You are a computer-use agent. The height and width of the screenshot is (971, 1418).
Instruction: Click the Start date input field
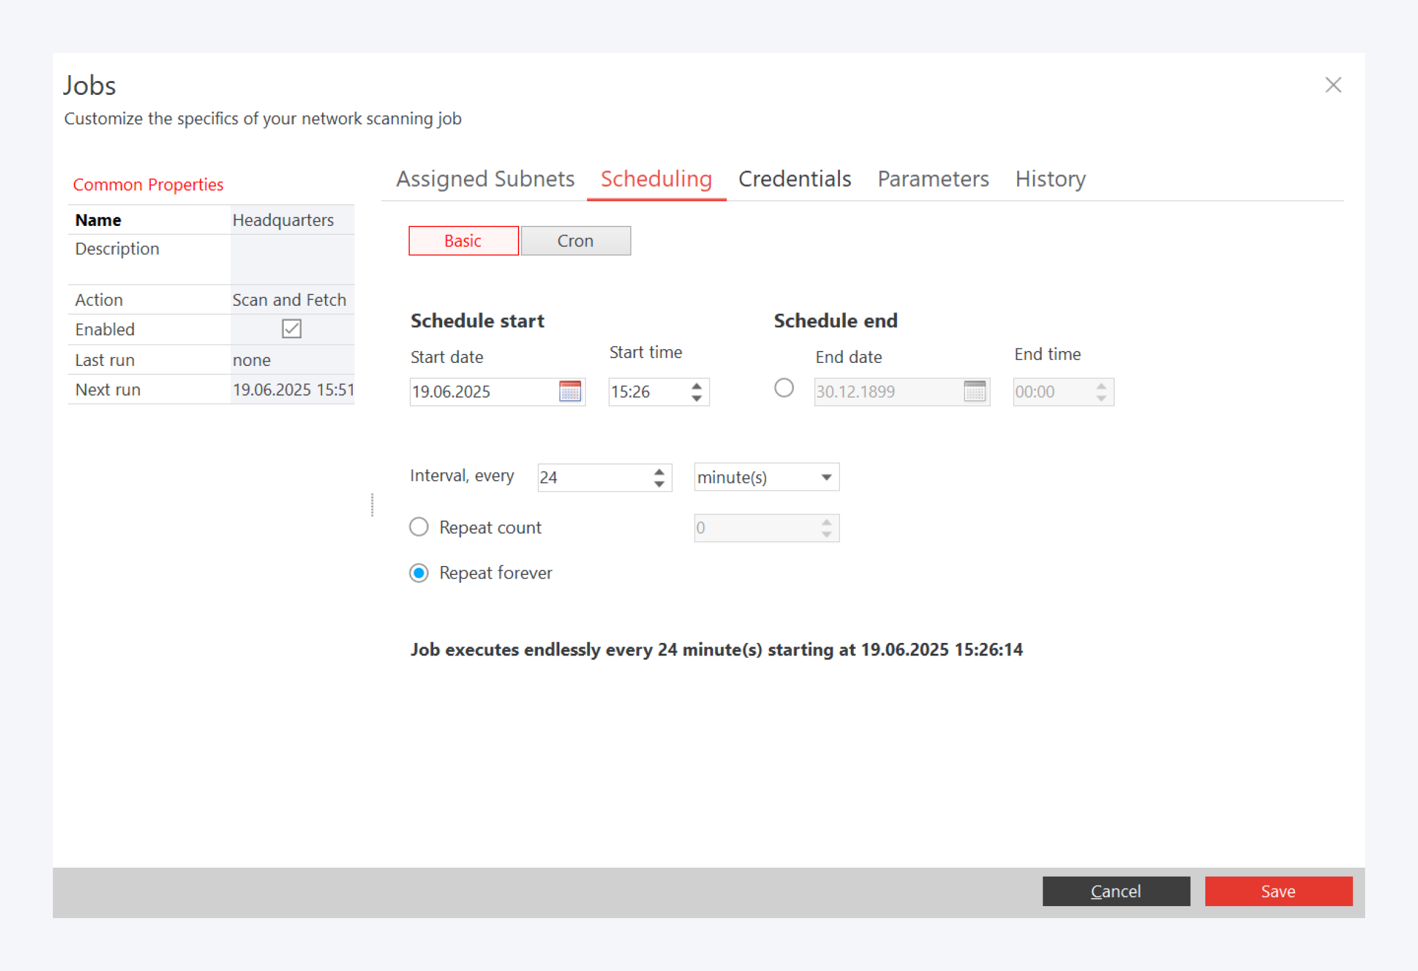(x=482, y=391)
